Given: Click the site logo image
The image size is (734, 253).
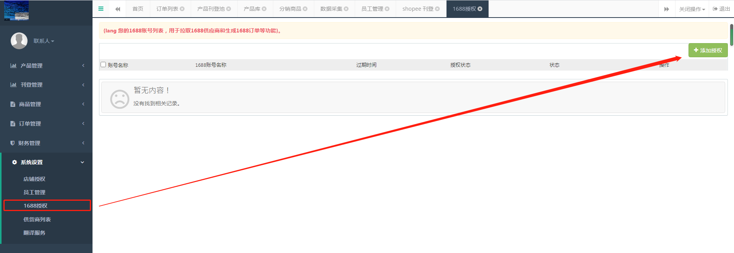Looking at the screenshot, I should coord(16,10).
